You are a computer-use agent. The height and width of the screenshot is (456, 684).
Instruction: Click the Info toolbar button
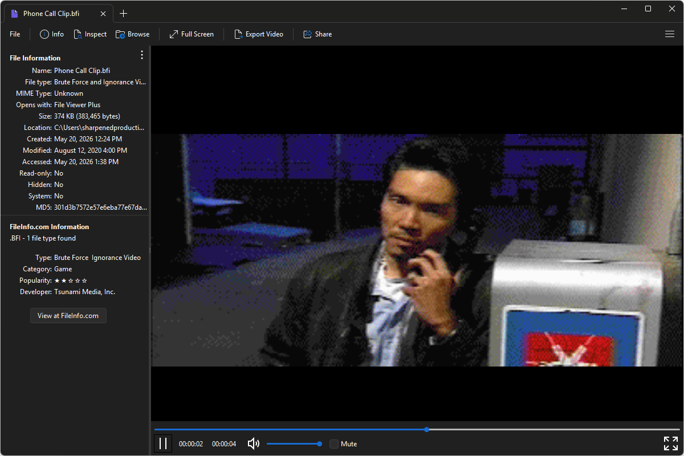(x=52, y=34)
